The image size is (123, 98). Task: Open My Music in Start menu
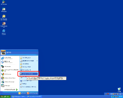(29, 67)
